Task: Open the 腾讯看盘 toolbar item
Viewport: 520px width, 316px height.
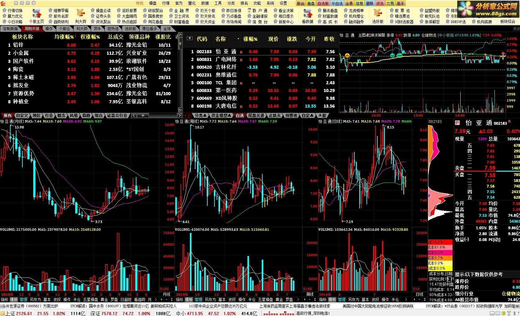Action: pos(327,10)
